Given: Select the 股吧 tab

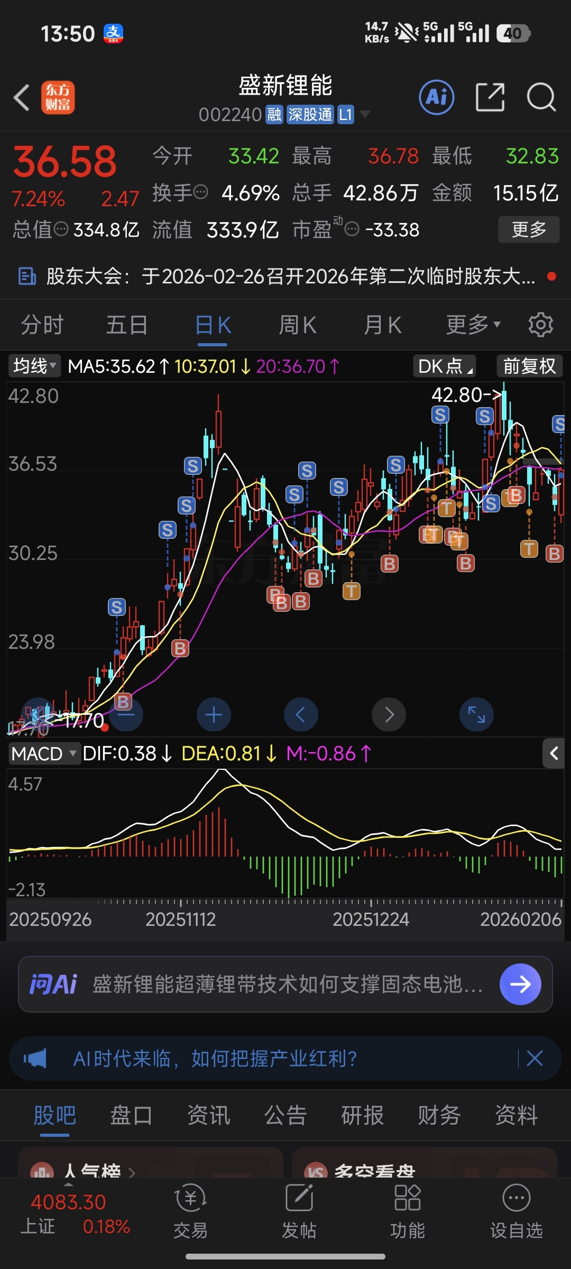Looking at the screenshot, I should coord(55,1116).
